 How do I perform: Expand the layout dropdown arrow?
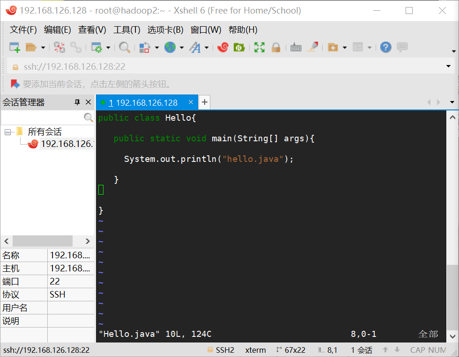[x=370, y=47]
